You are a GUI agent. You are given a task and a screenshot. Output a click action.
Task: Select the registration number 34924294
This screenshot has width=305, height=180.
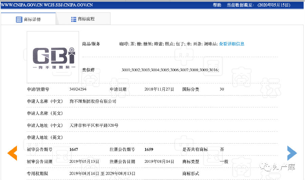click(78, 89)
